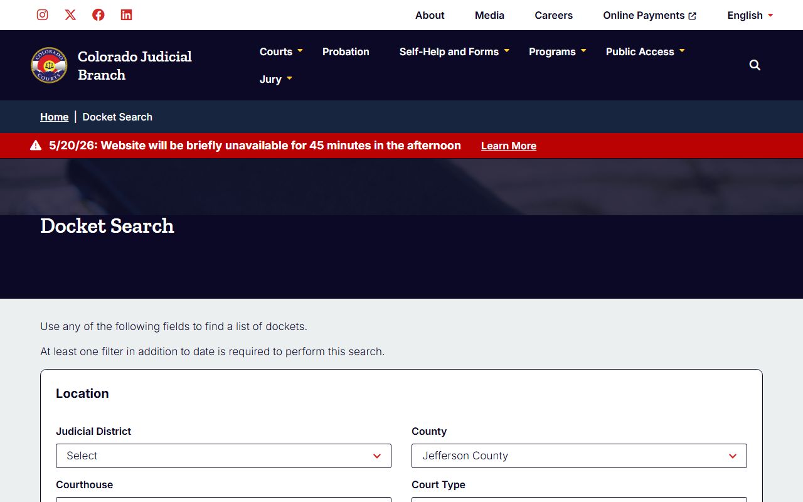The height and width of the screenshot is (502, 803).
Task: Open the English language selector
Action: [750, 15]
